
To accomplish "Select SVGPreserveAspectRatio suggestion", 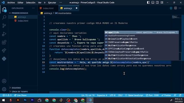I will (142, 42).
